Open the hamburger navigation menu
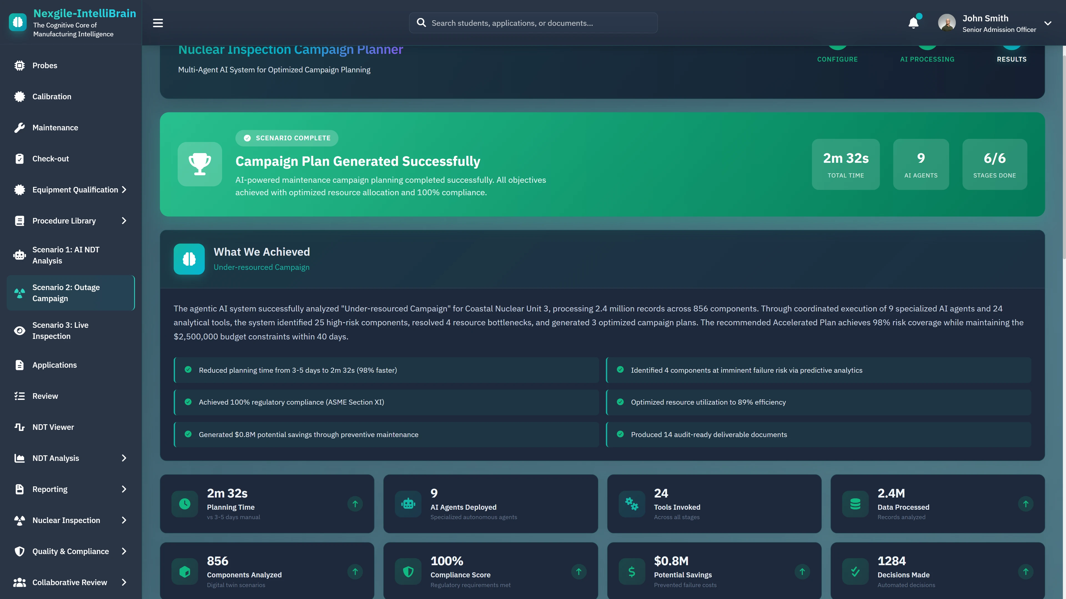The image size is (1066, 599). click(x=157, y=23)
